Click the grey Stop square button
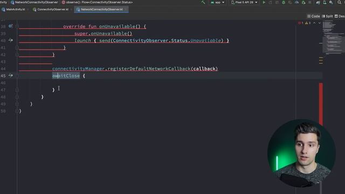 (310, 2)
